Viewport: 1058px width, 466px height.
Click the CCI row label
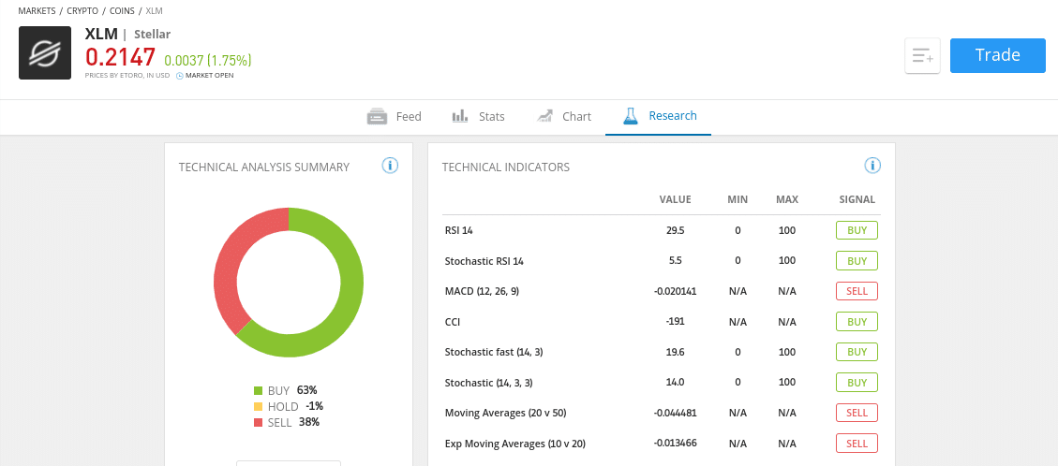click(x=453, y=322)
